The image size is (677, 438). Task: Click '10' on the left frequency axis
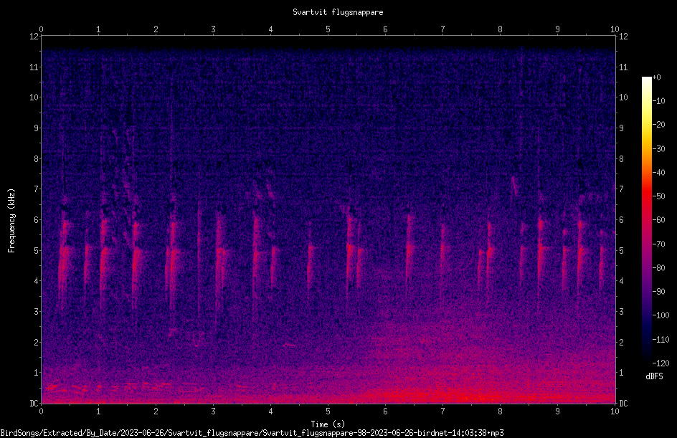pyautogui.click(x=34, y=97)
